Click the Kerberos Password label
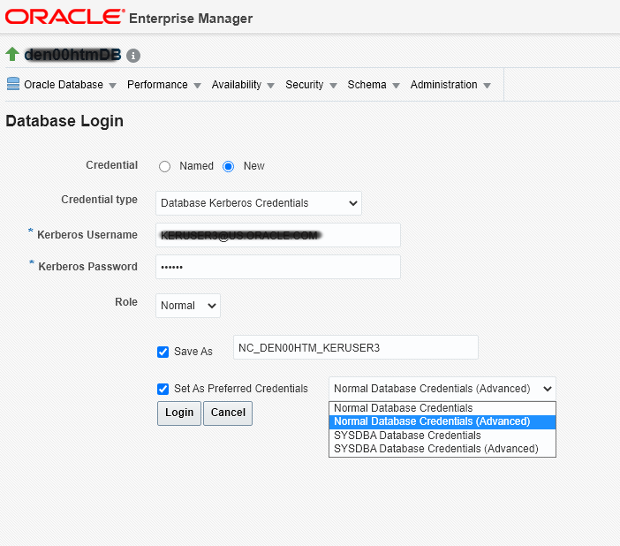Viewport: 620px width, 546px height. (87, 266)
